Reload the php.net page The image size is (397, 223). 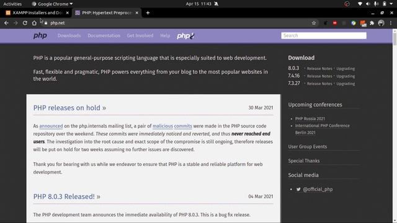(x=25, y=23)
